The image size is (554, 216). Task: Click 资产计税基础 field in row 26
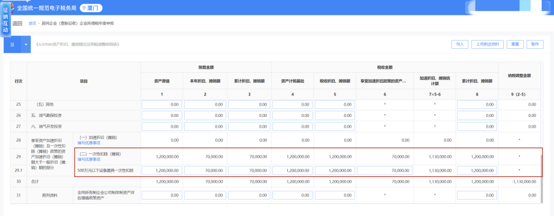(x=292, y=115)
